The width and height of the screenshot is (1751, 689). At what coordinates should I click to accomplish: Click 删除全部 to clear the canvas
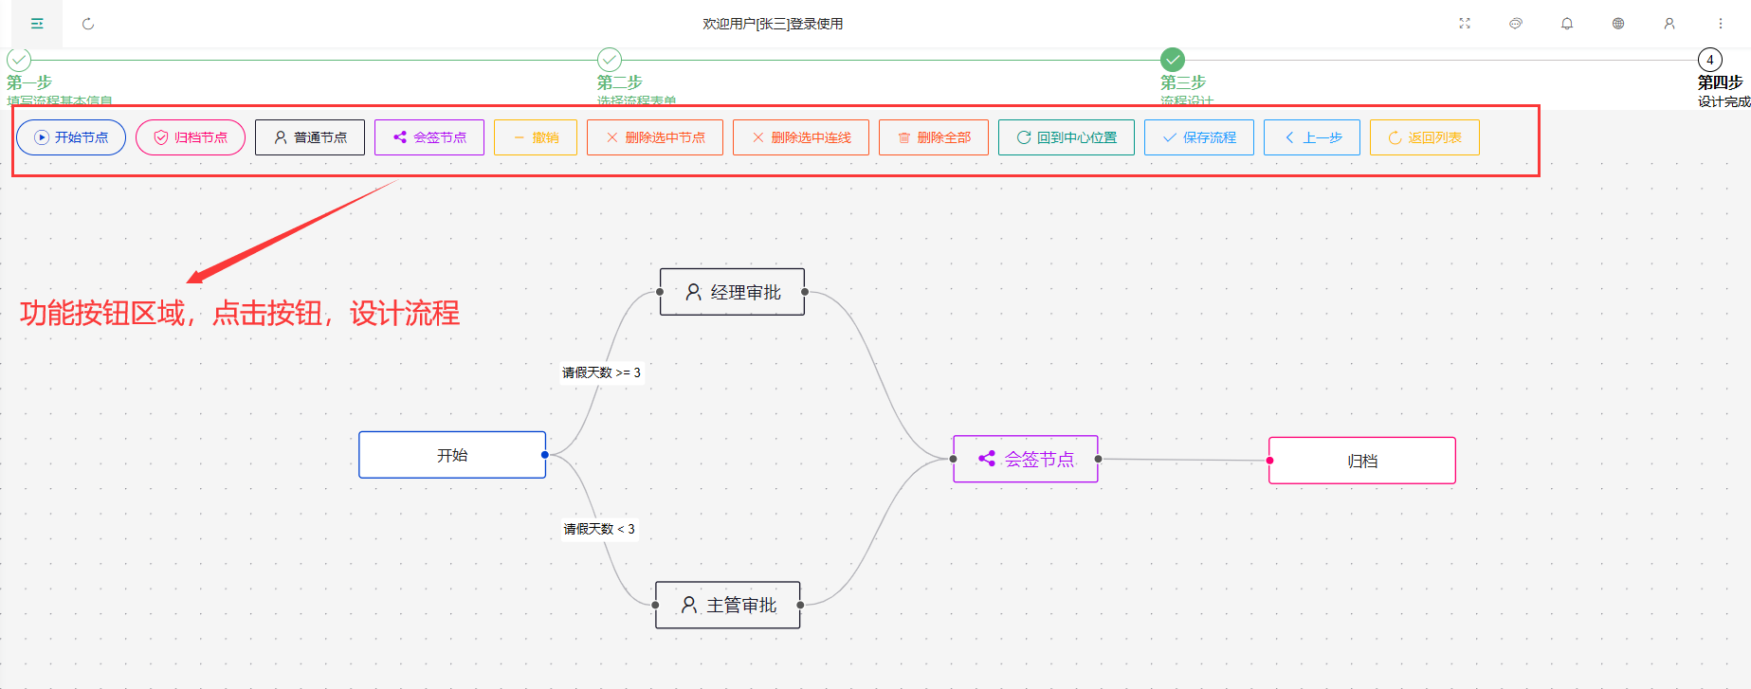click(934, 137)
